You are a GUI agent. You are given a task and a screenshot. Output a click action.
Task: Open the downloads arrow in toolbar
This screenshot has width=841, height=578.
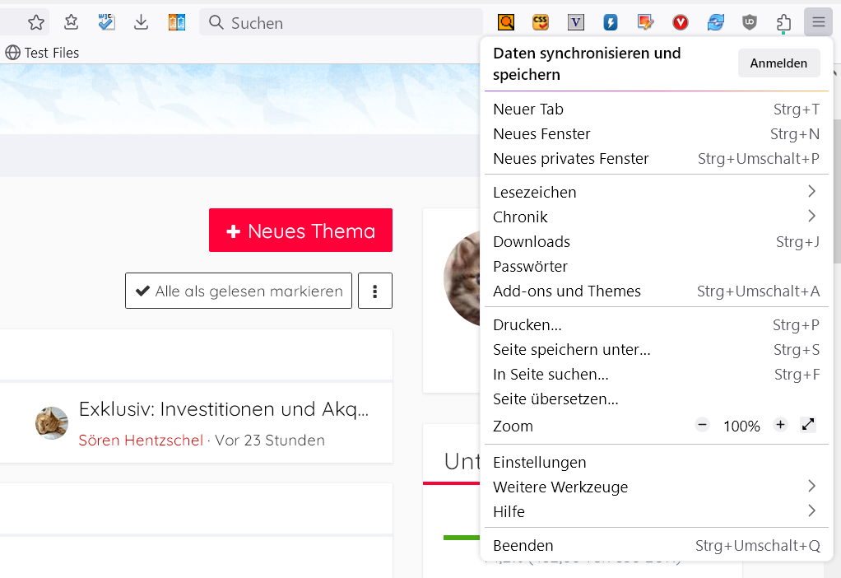click(142, 23)
